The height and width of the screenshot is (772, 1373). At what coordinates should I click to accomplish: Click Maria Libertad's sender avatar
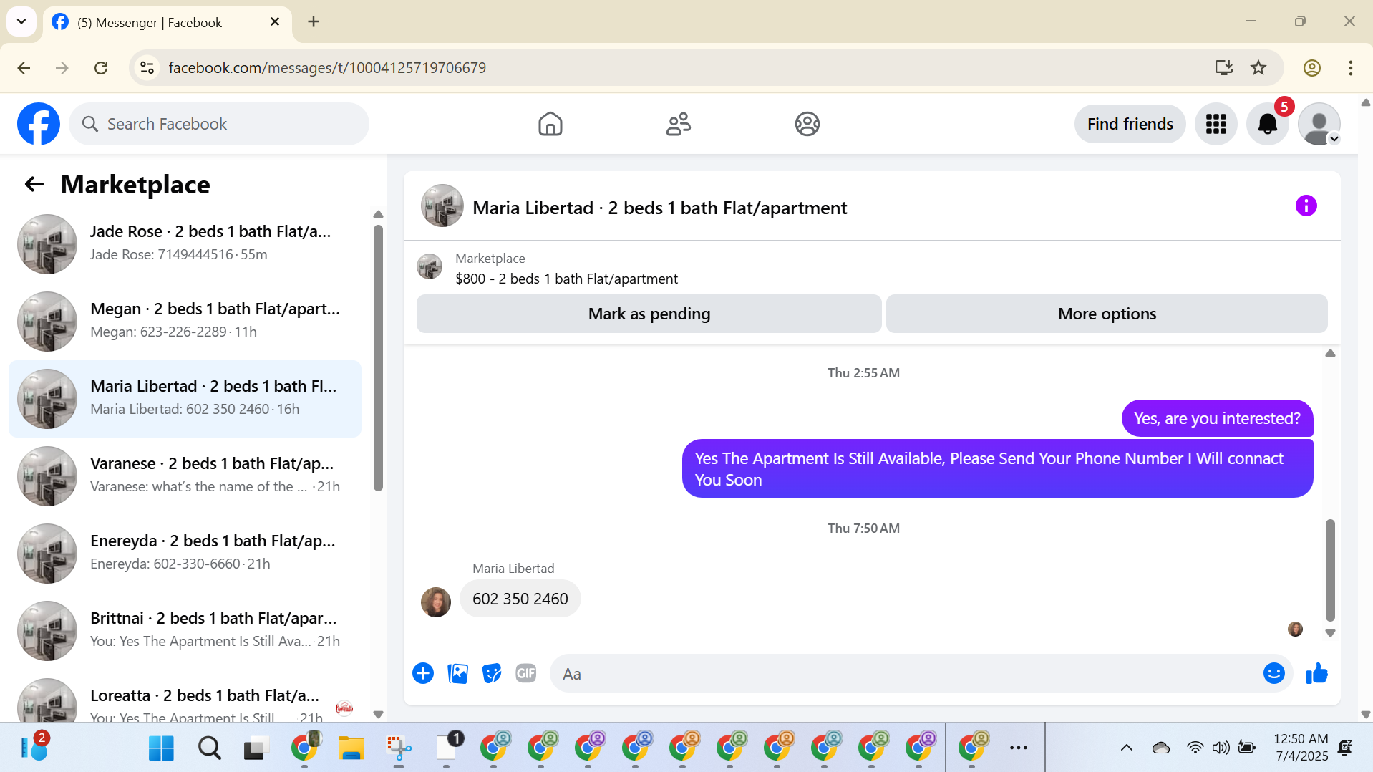tap(436, 602)
